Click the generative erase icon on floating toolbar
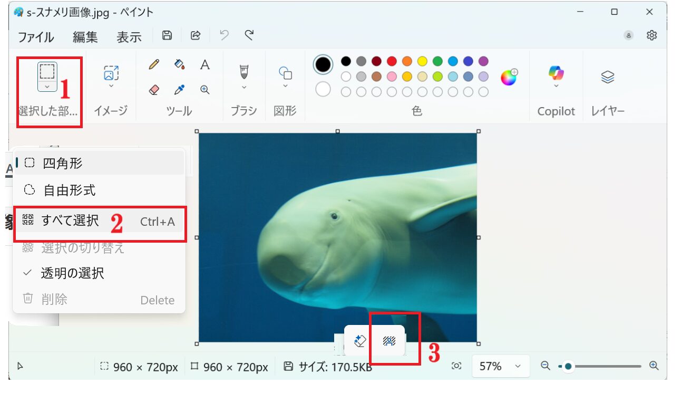This screenshot has height=393, width=682. [x=361, y=341]
